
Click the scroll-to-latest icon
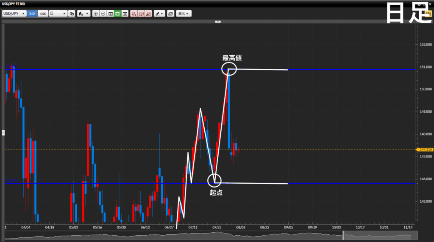[125, 14]
